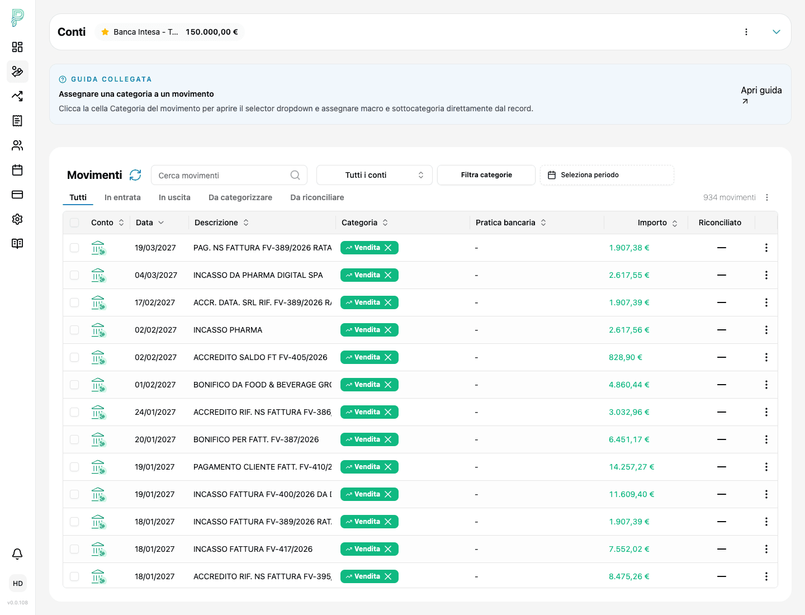Focus the Cerca movimenti search field

pyautogui.click(x=229, y=175)
